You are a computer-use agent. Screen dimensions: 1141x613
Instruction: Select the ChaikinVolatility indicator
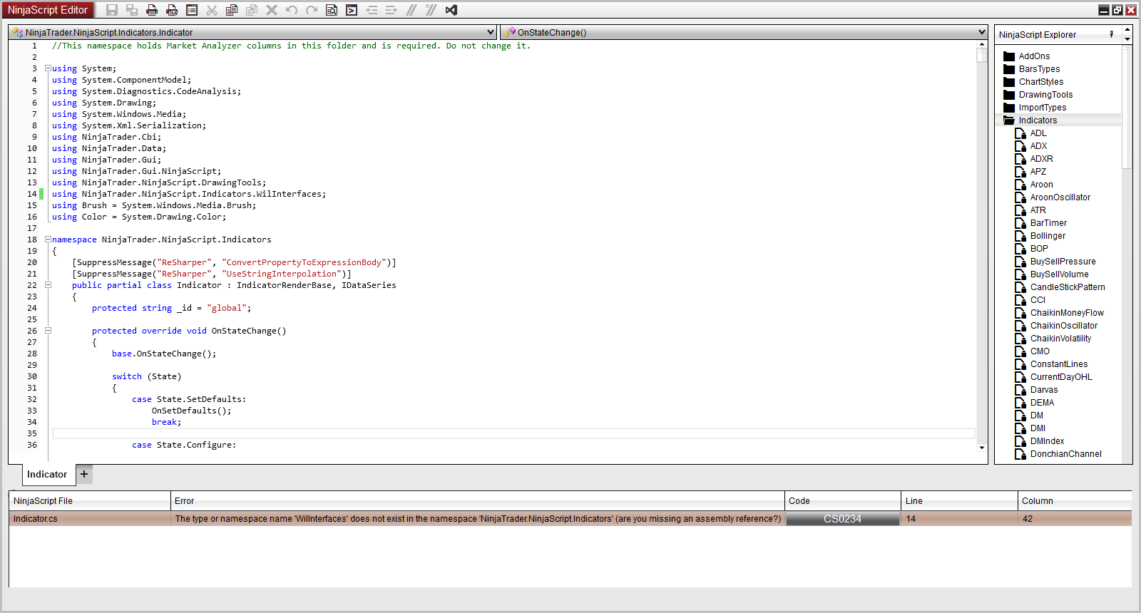click(1060, 339)
